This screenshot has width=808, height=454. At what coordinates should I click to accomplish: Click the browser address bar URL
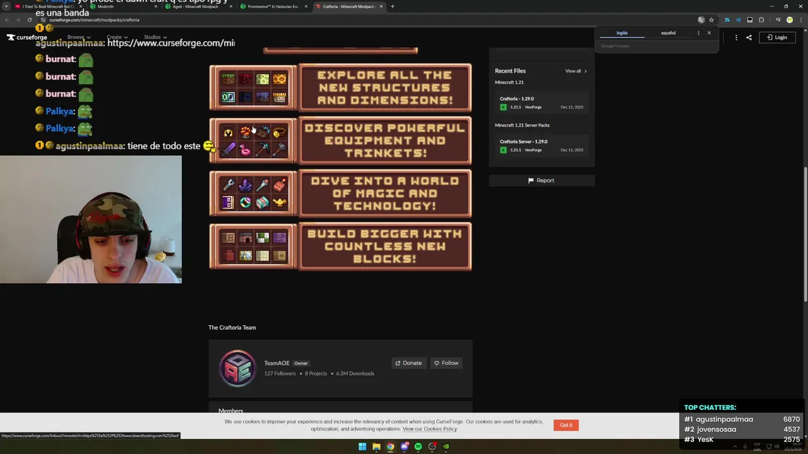tap(94, 20)
